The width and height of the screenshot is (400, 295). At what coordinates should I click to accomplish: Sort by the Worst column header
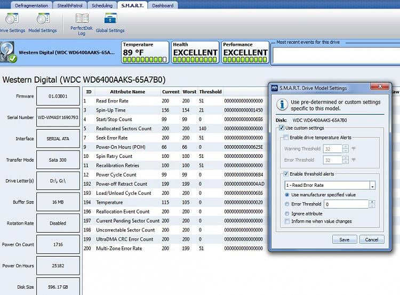click(x=189, y=92)
